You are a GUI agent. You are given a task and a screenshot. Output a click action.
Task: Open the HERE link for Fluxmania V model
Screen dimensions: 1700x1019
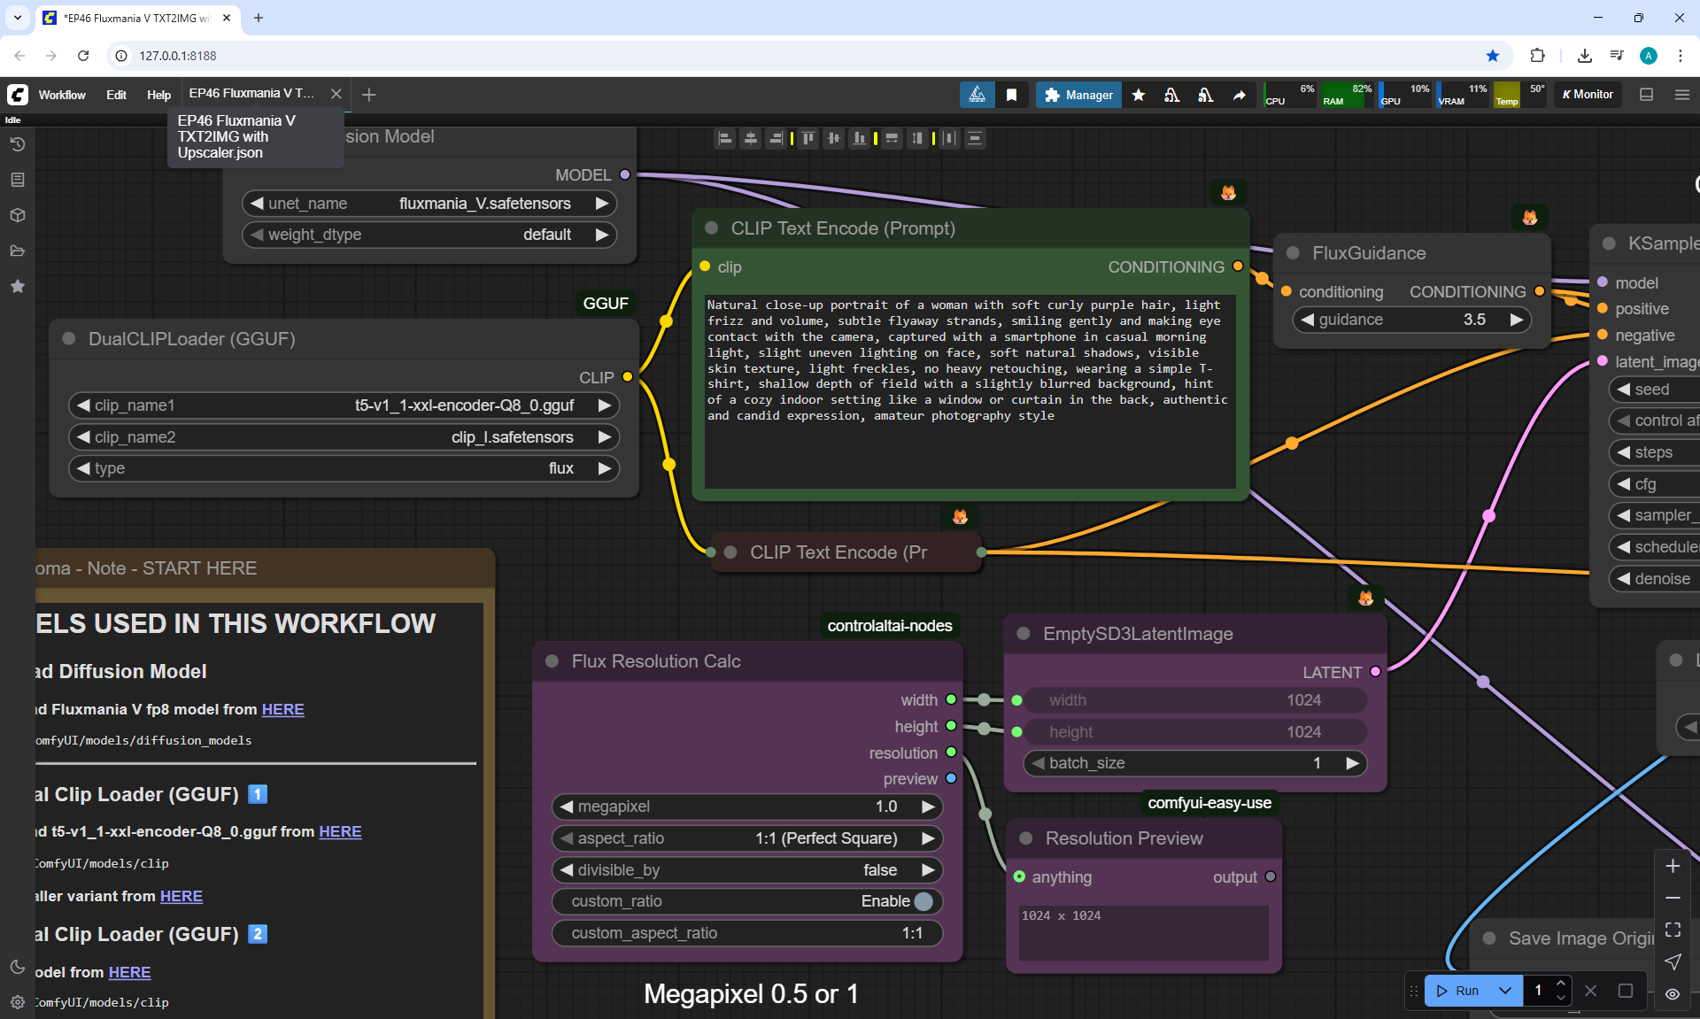282,709
